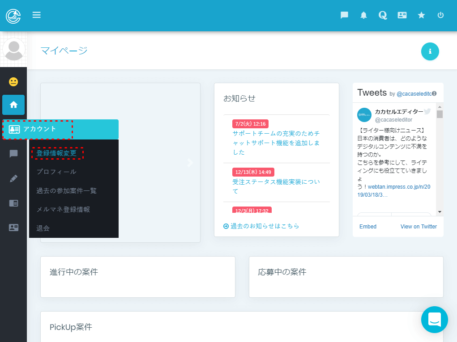This screenshot has width=457, height=342.
Task: Open 過去の参加案件一覧 menu entry
Action: pyautogui.click(x=66, y=190)
